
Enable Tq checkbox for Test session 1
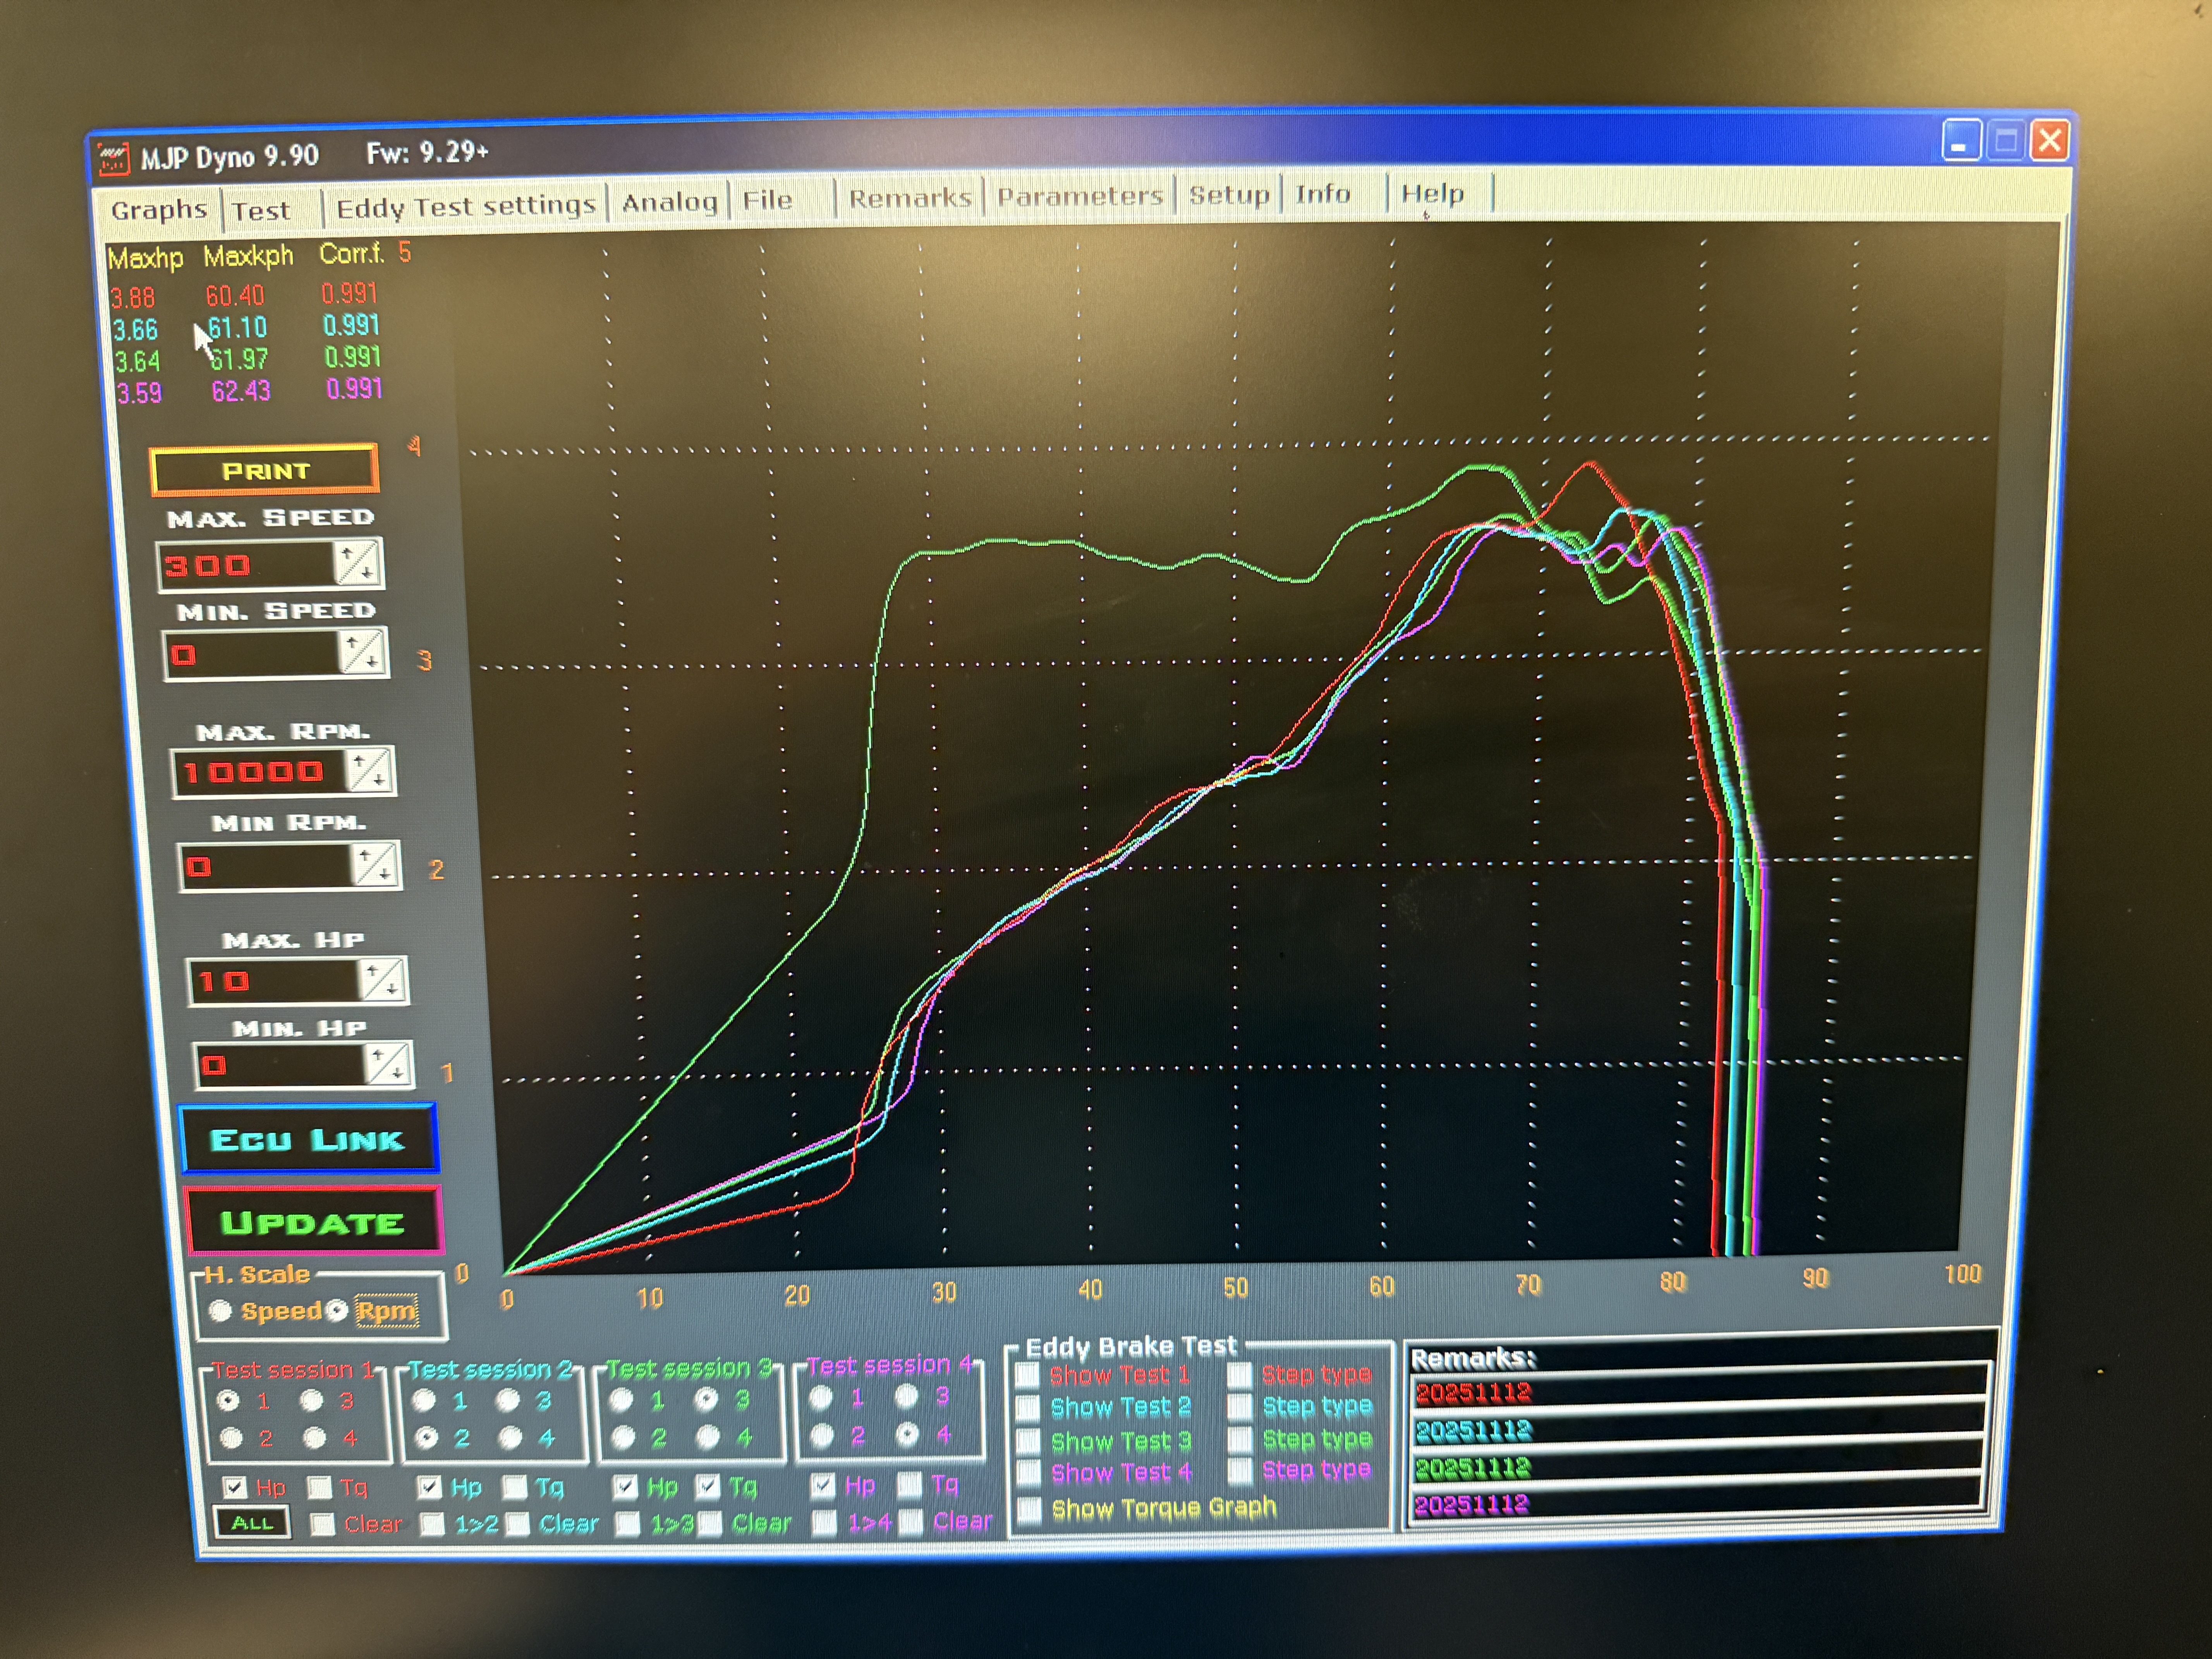coord(320,1487)
